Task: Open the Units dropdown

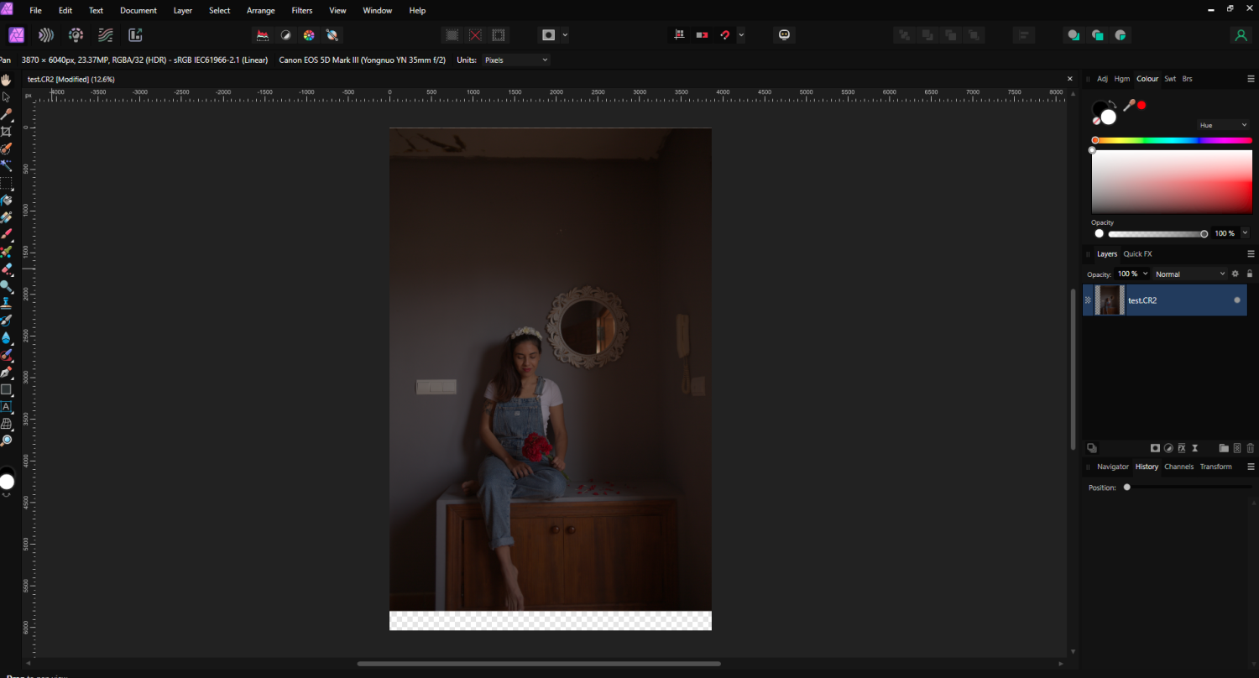Action: click(x=515, y=60)
